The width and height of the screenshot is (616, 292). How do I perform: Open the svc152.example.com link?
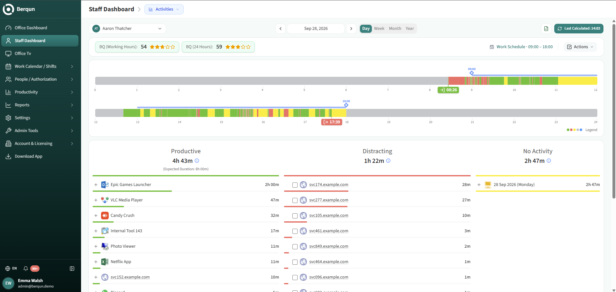[130, 277]
